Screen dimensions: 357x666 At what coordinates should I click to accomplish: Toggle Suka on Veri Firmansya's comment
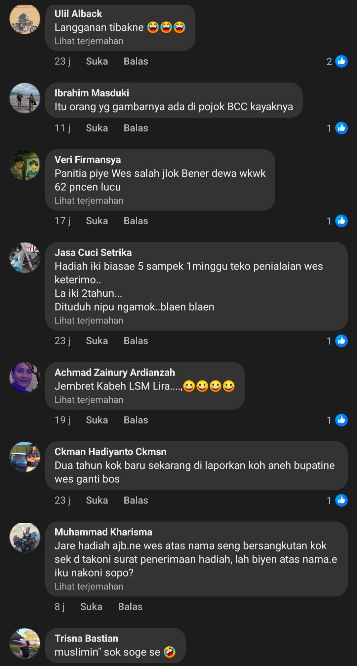pos(97,221)
